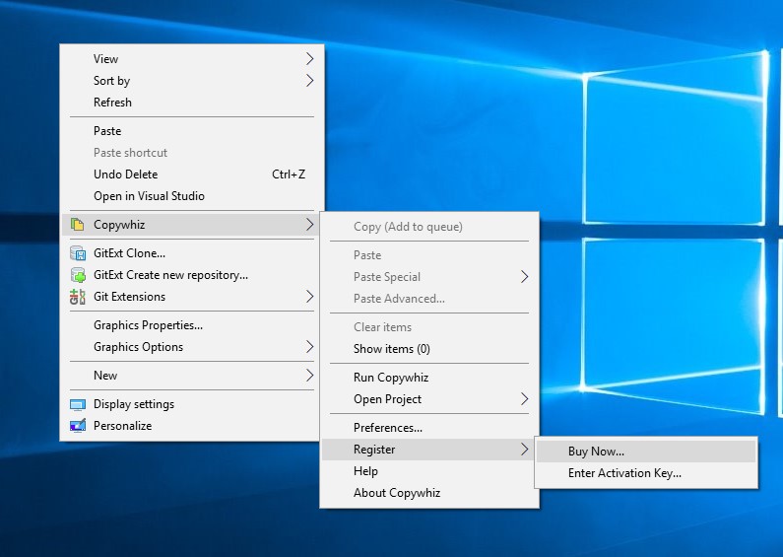The width and height of the screenshot is (783, 557).
Task: Expand the Paste Special submenu arrow
Action: 524,276
